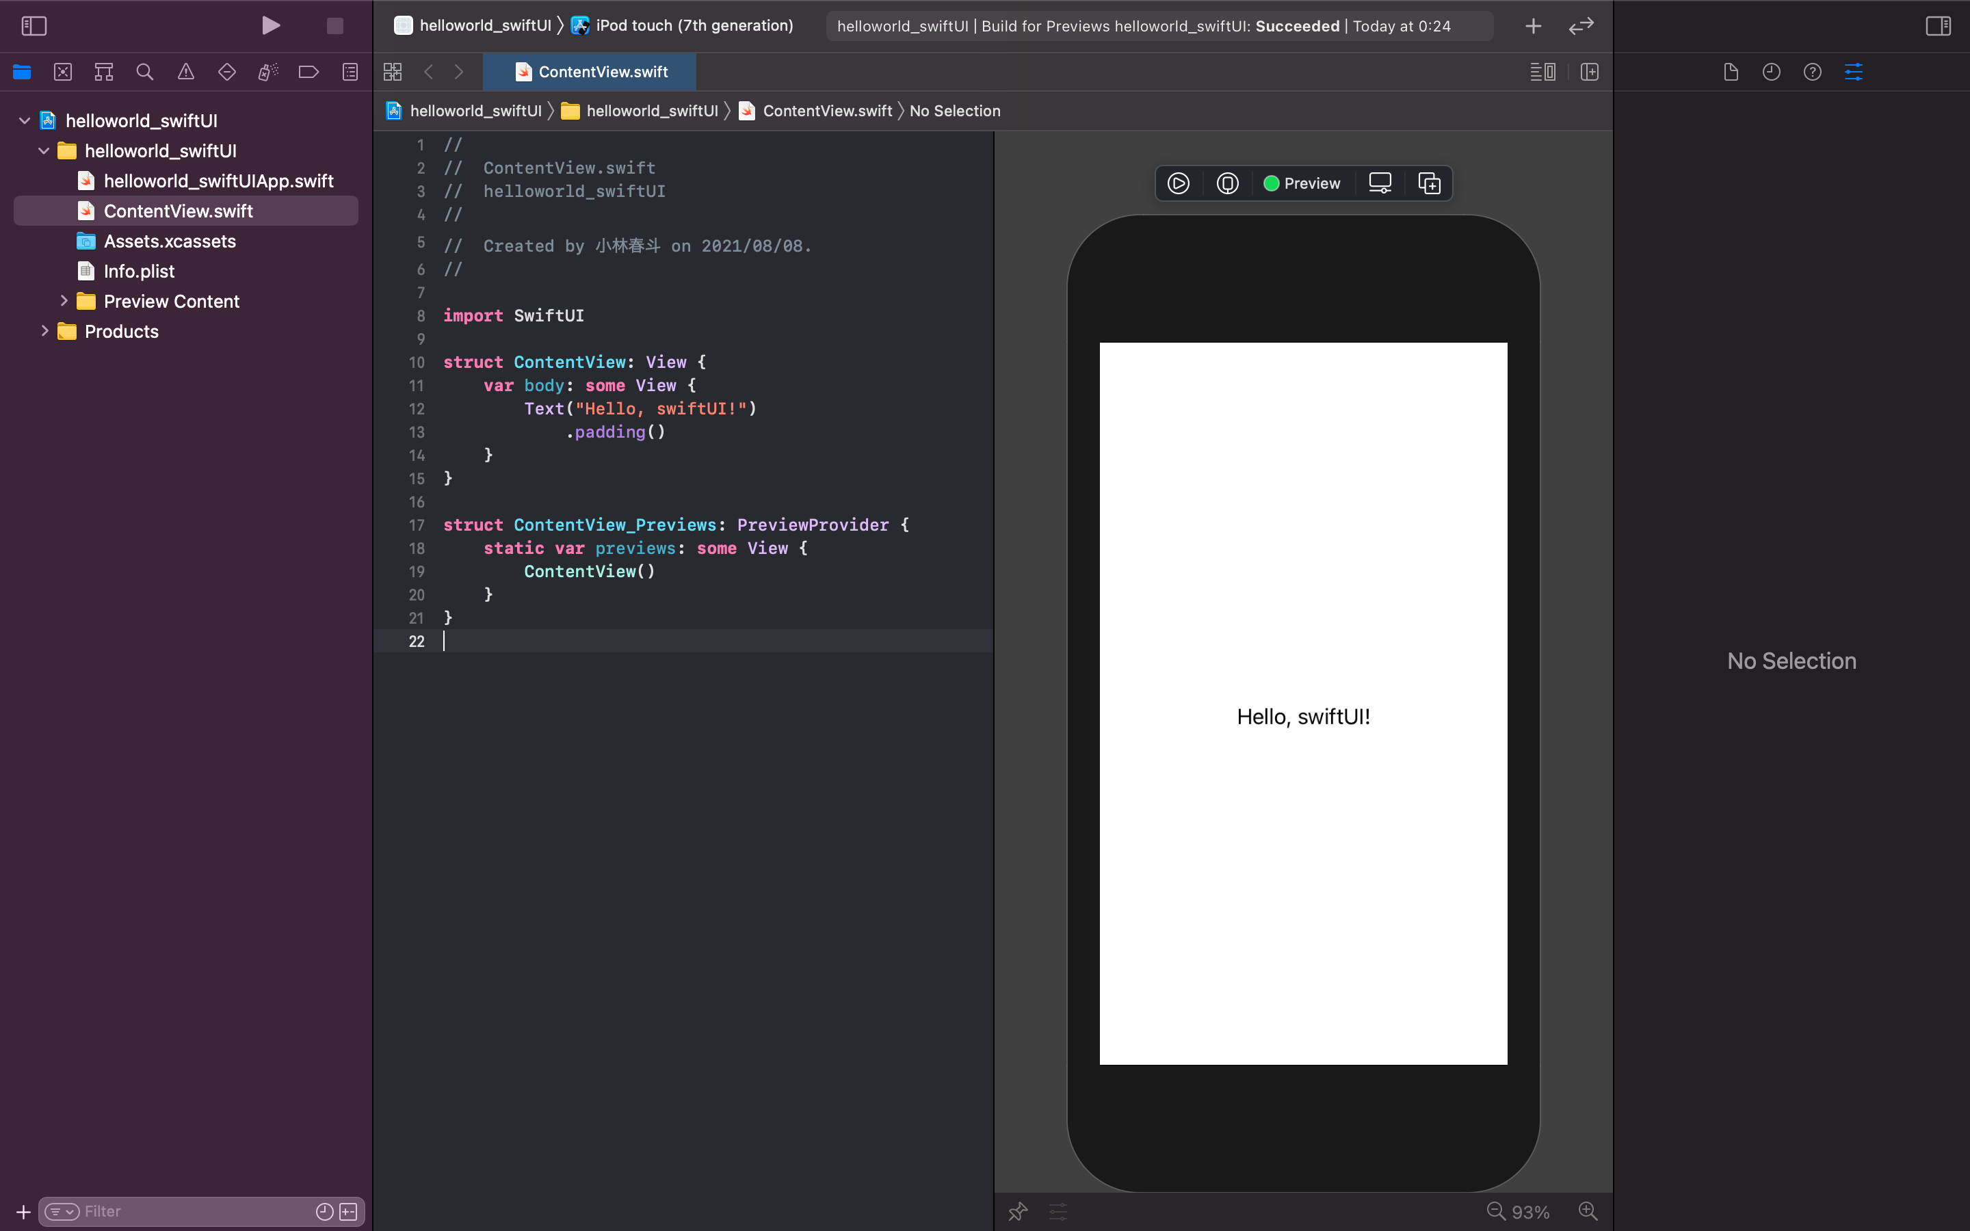Viewport: 1970px width, 1231px height.
Task: Click the Stop button next to Play
Action: (333, 27)
